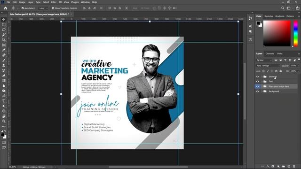The width and height of the screenshot is (301, 169).
Task: Open the Layer menu
Action: [x=30, y=2]
